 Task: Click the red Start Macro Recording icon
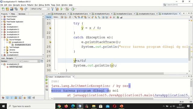pos(111,17)
